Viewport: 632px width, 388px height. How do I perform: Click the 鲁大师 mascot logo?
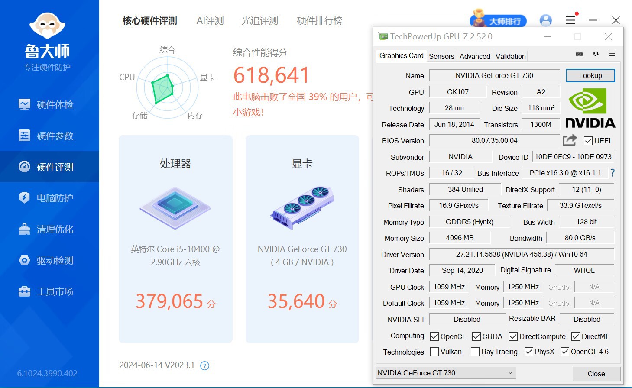pos(47,26)
